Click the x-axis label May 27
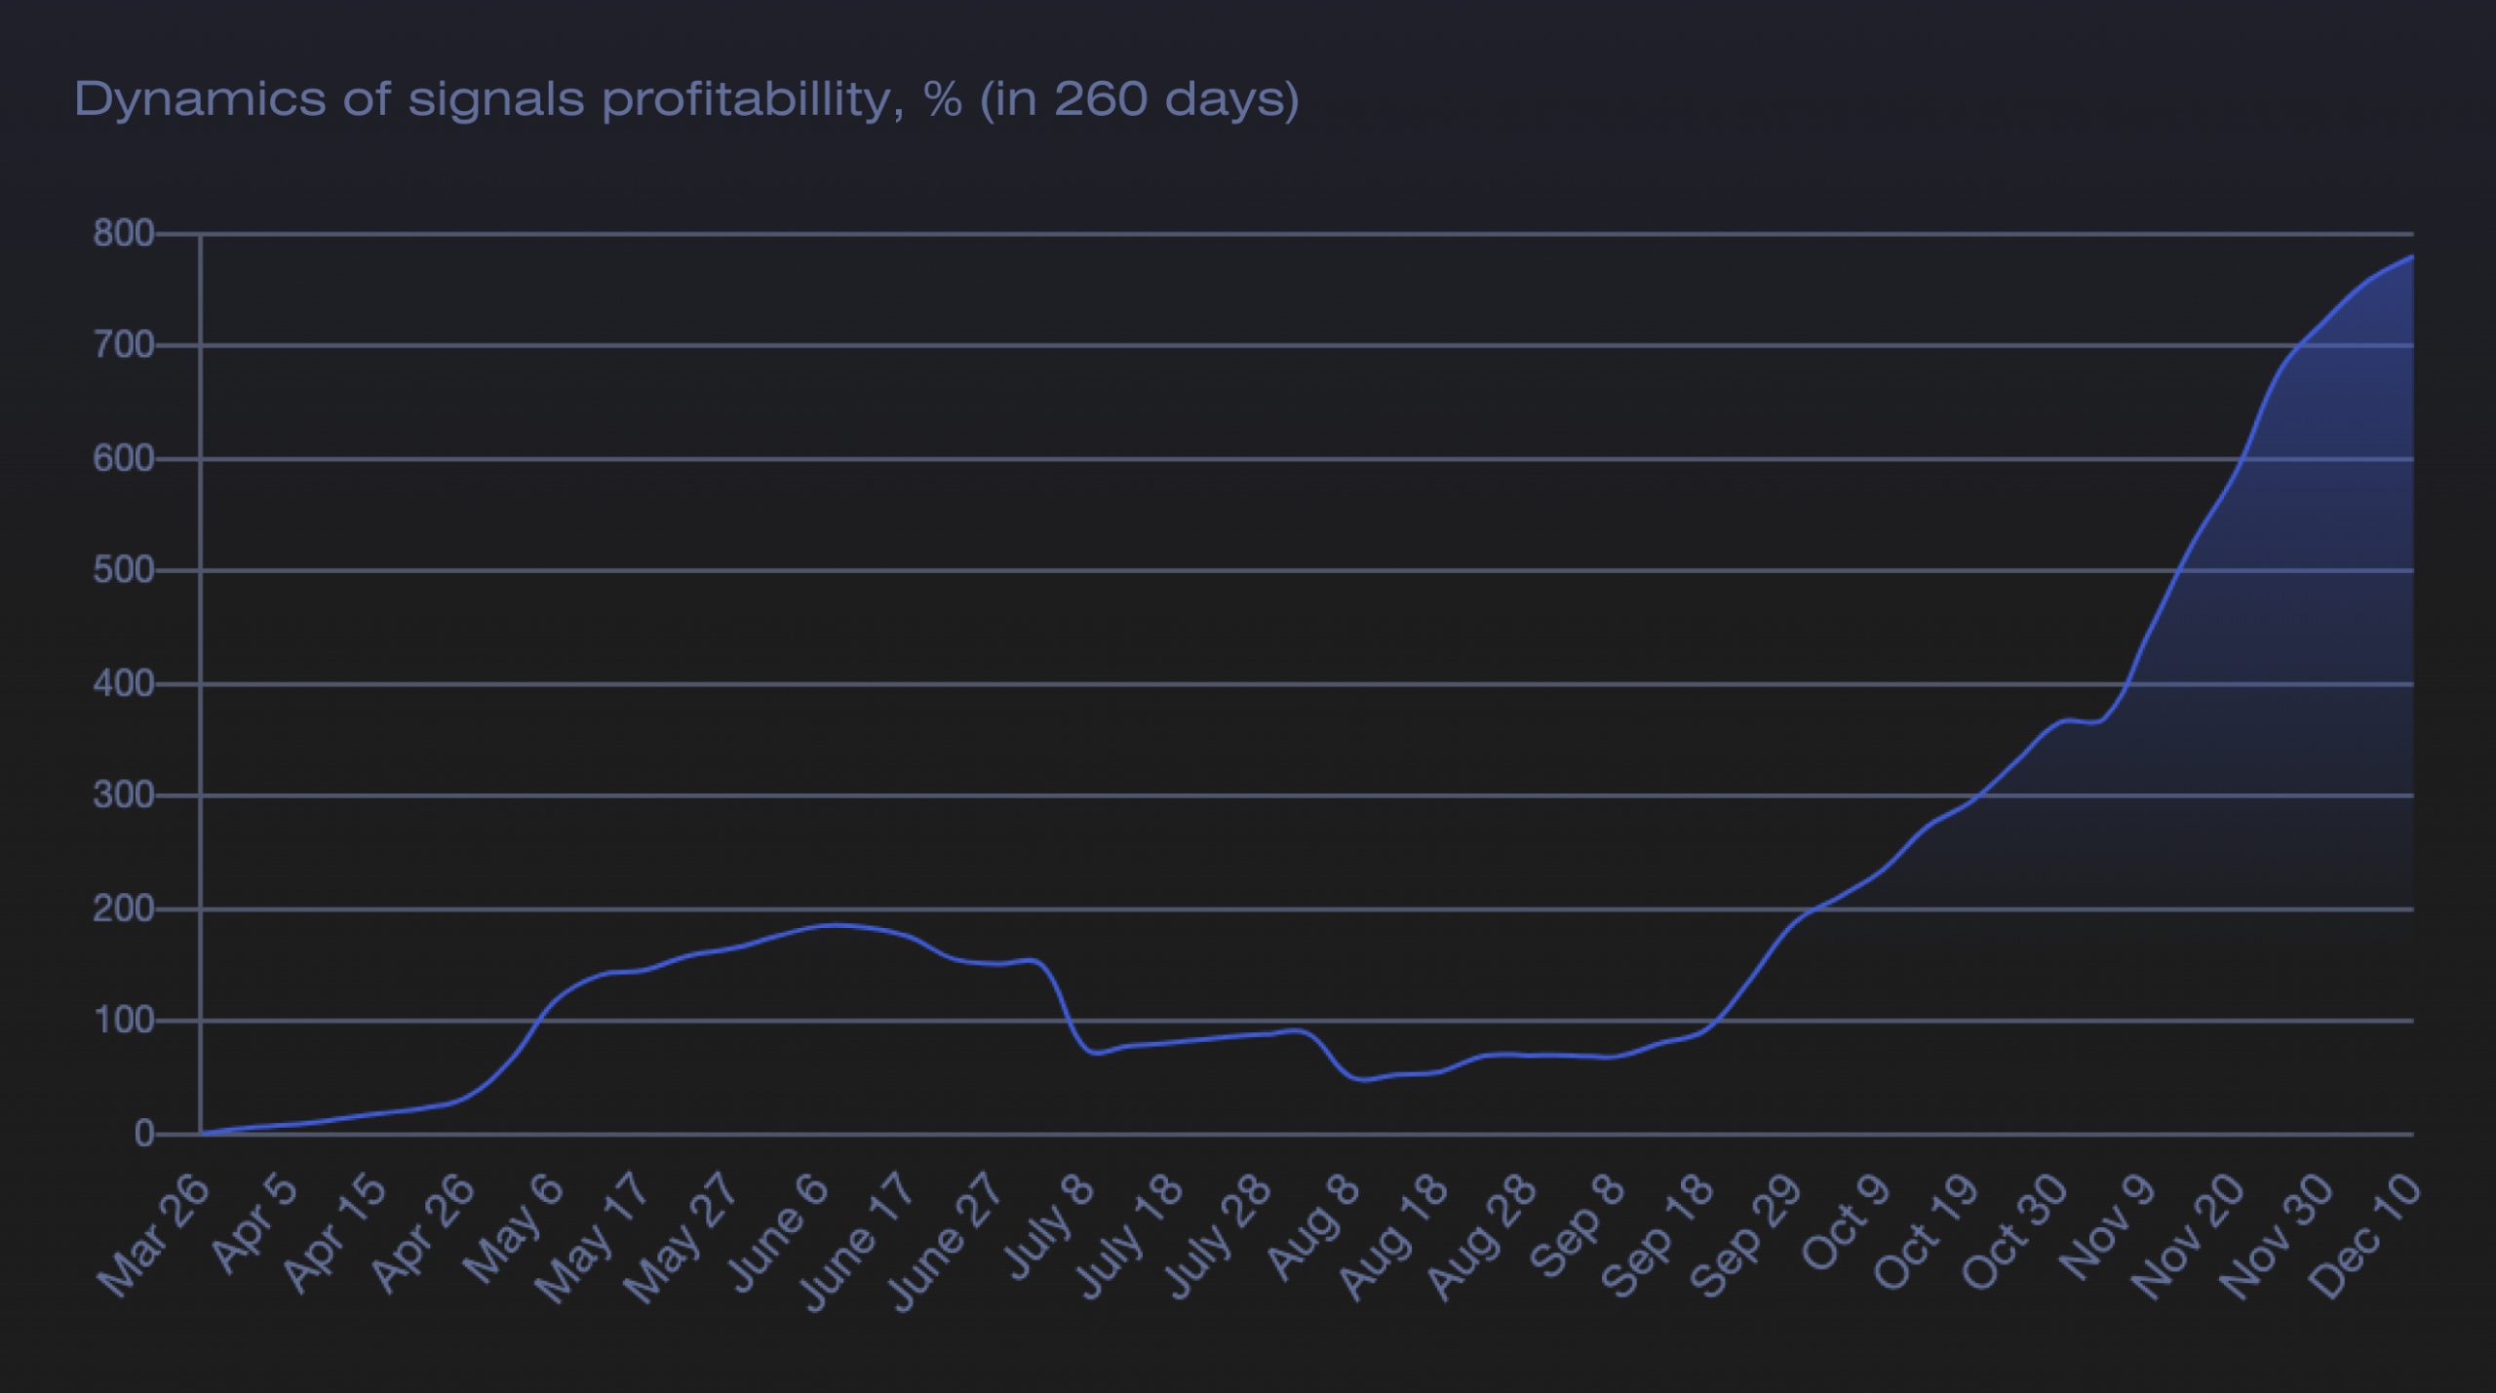The image size is (2496, 1393). coord(682,1236)
